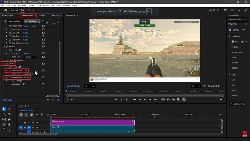Click the Motion Sensitivity value 100.00
250x141 pixels.
point(26,77)
